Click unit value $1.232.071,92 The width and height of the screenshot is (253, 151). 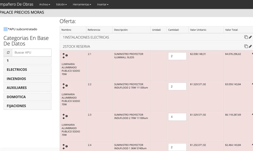click(198, 145)
